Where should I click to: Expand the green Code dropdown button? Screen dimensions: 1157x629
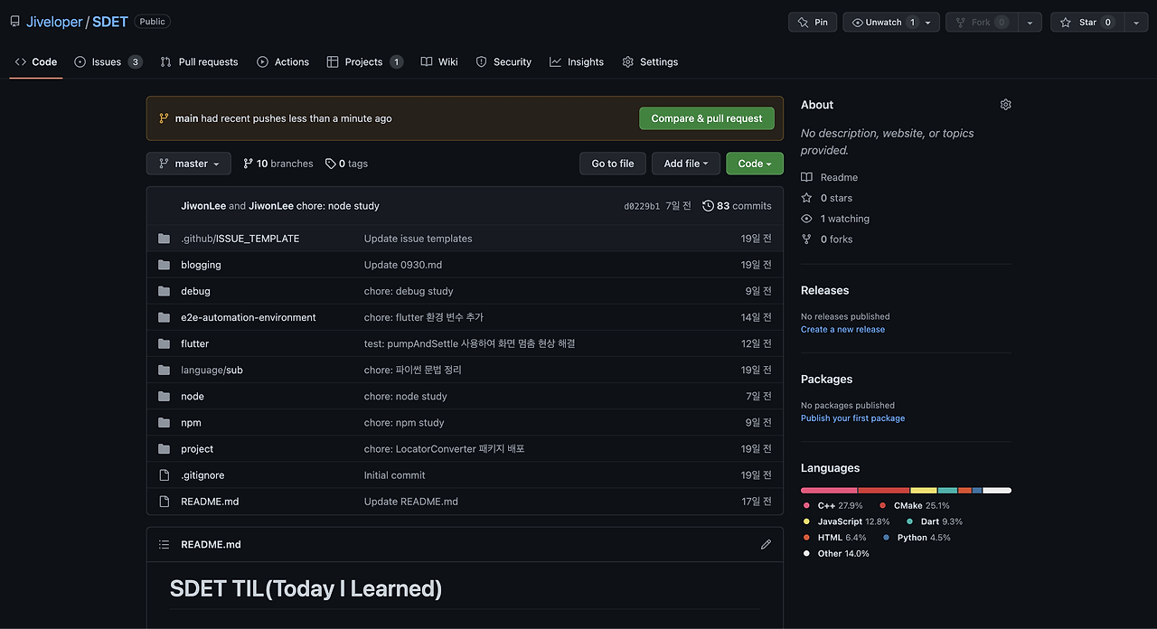tap(755, 164)
